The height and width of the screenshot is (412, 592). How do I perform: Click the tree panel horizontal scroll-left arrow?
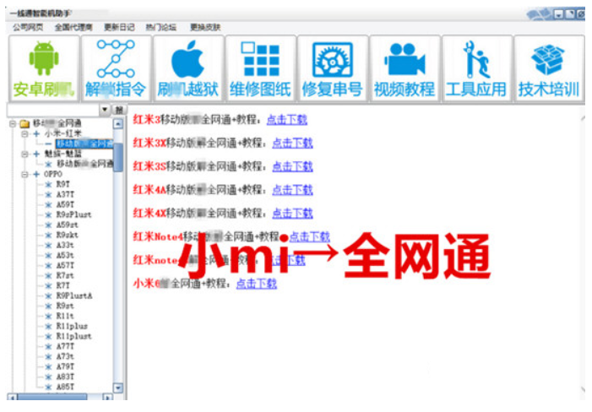coord(13,398)
